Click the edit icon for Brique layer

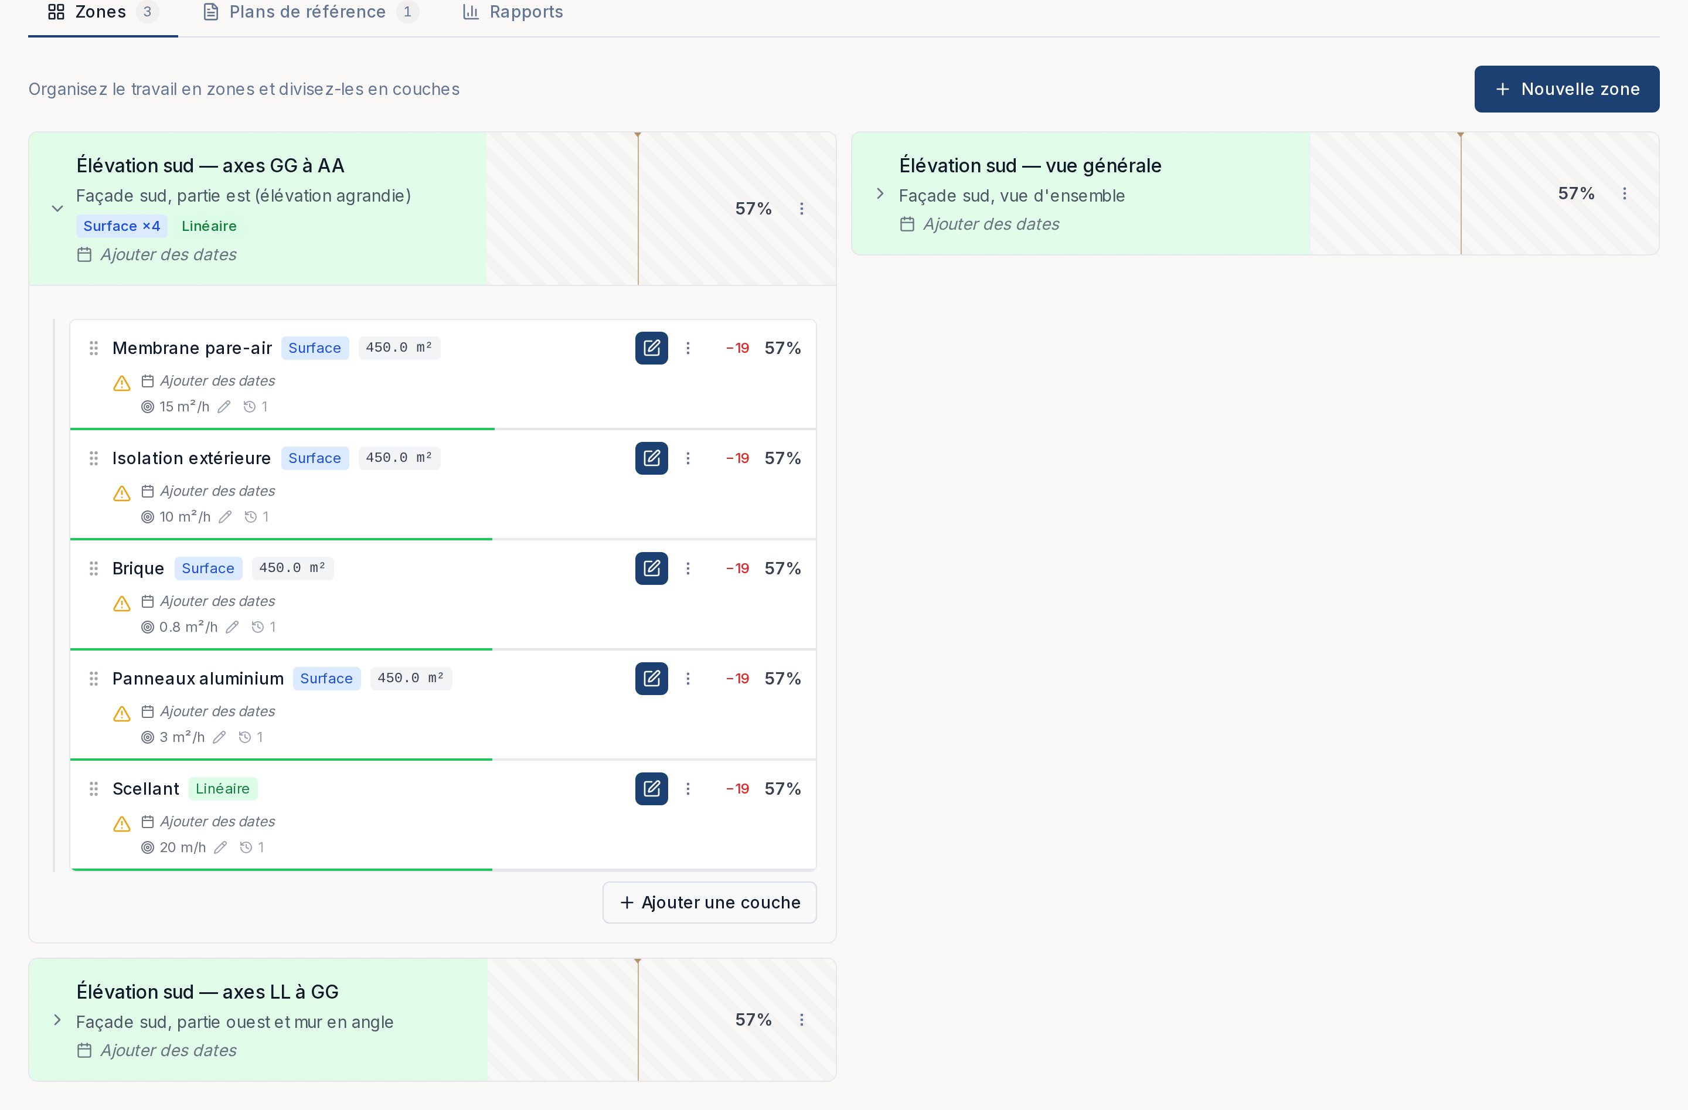(651, 568)
